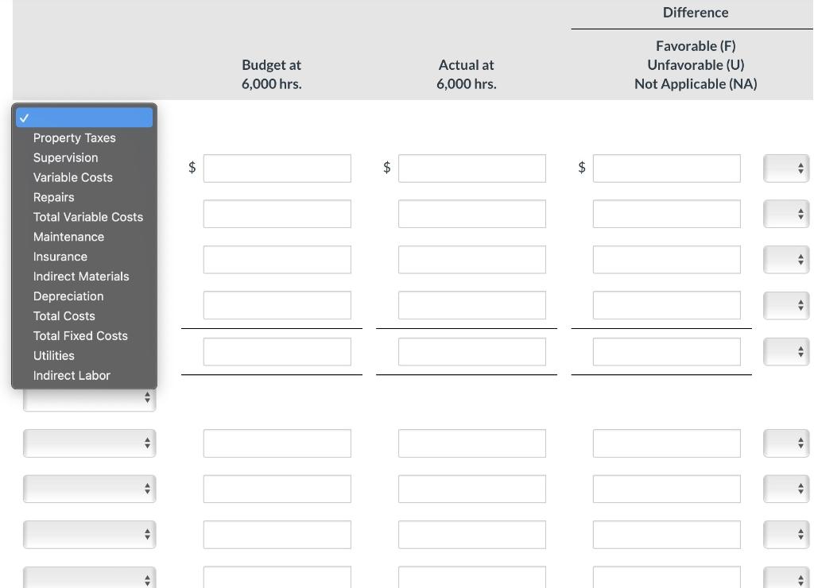
Task: Click Budget input in third row below underlines
Action: click(277, 535)
